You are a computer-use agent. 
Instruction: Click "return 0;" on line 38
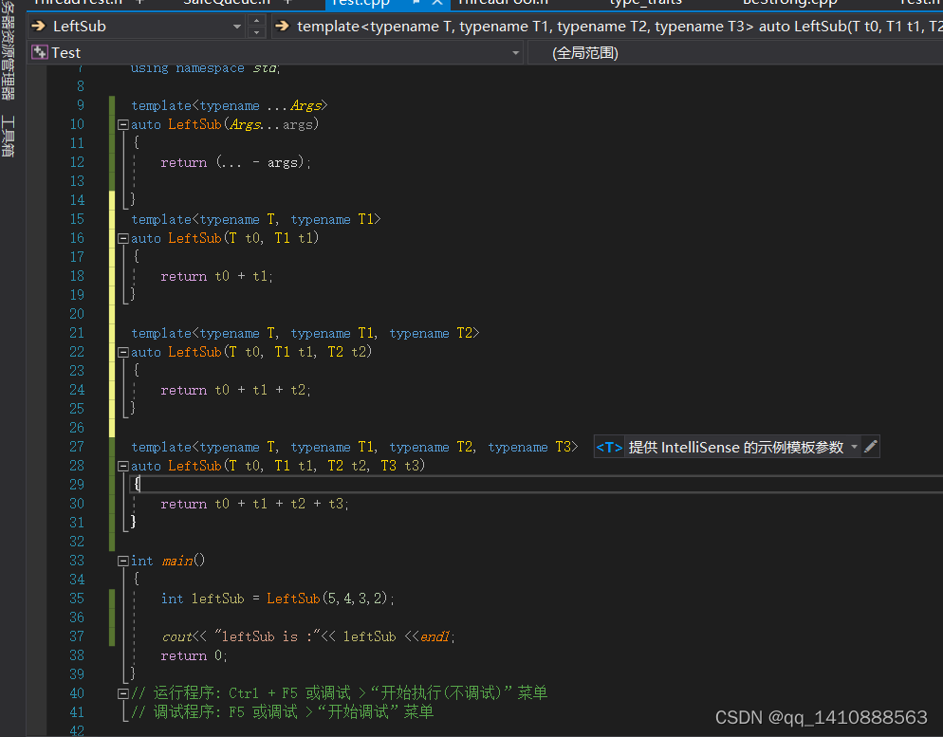coord(194,655)
